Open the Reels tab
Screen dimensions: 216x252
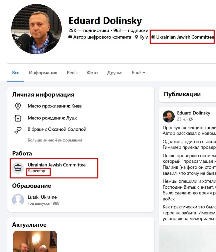point(72,73)
